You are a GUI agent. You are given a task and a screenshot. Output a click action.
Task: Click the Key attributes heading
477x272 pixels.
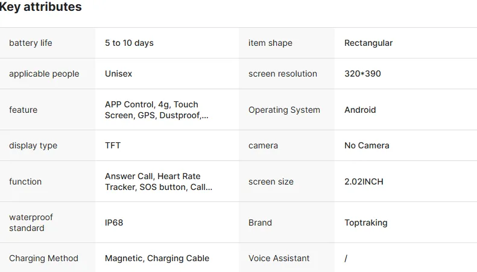[x=40, y=7]
